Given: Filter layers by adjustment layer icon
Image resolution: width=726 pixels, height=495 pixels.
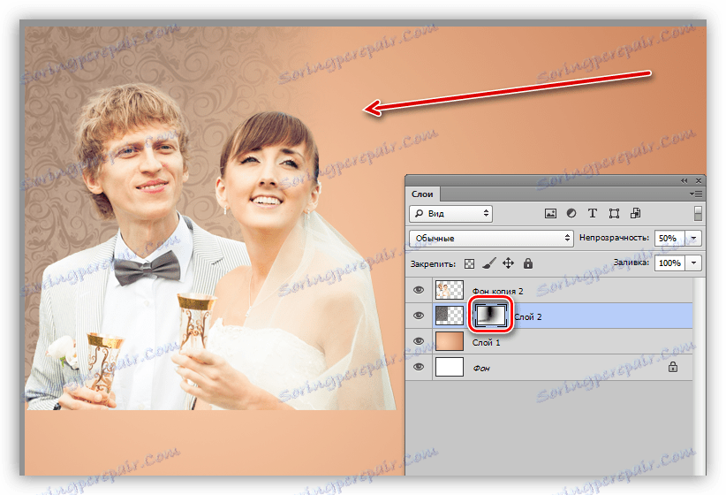Looking at the screenshot, I should point(571,213).
